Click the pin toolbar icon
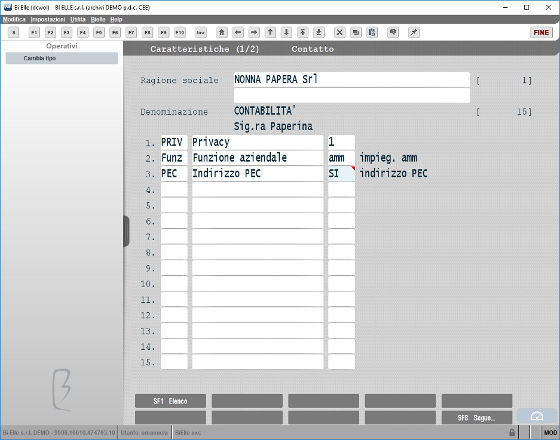This screenshot has height=440, width=560. coord(414,32)
